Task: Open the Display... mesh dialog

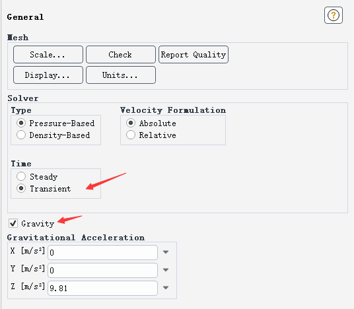Action: [x=48, y=75]
